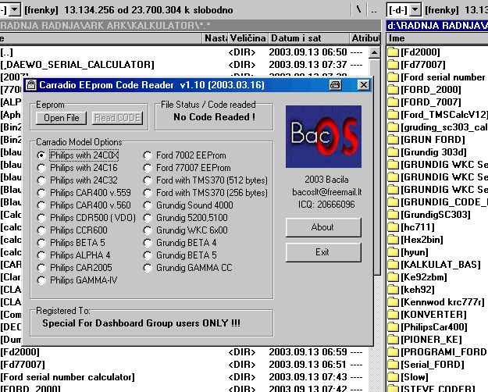Select the Ke92zbm folder icon
Image resolution: width=488 pixels, height=392 pixels.
click(x=394, y=277)
